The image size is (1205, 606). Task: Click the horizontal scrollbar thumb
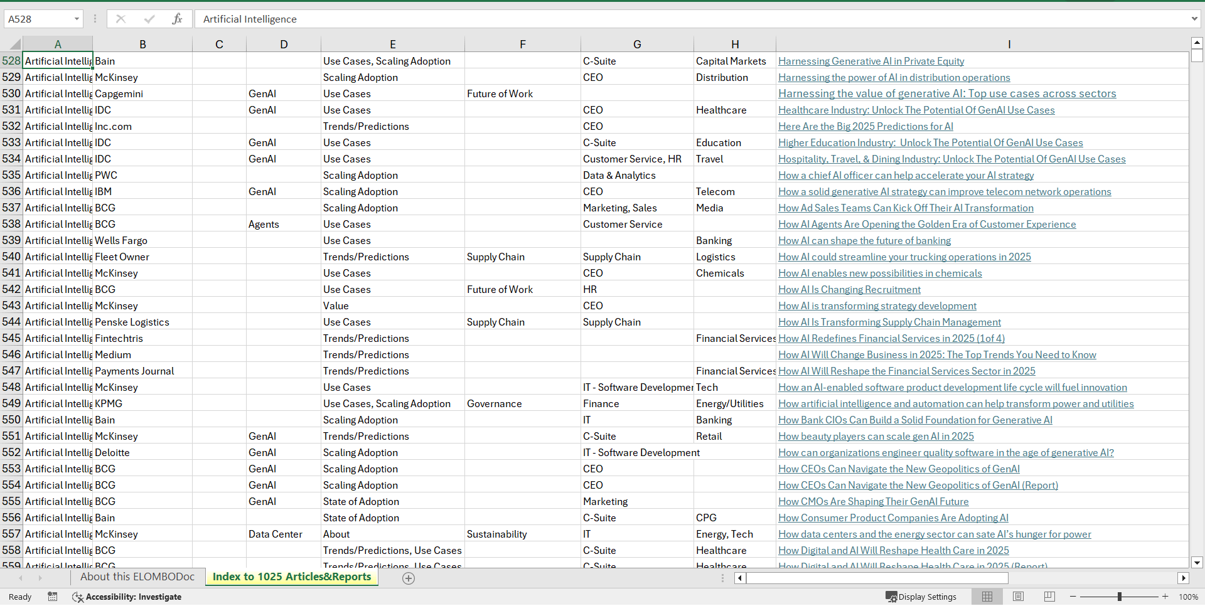pyautogui.click(x=877, y=578)
